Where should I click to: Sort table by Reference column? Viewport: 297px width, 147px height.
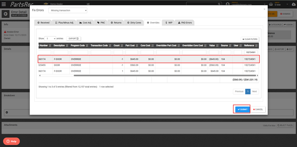click(251, 45)
